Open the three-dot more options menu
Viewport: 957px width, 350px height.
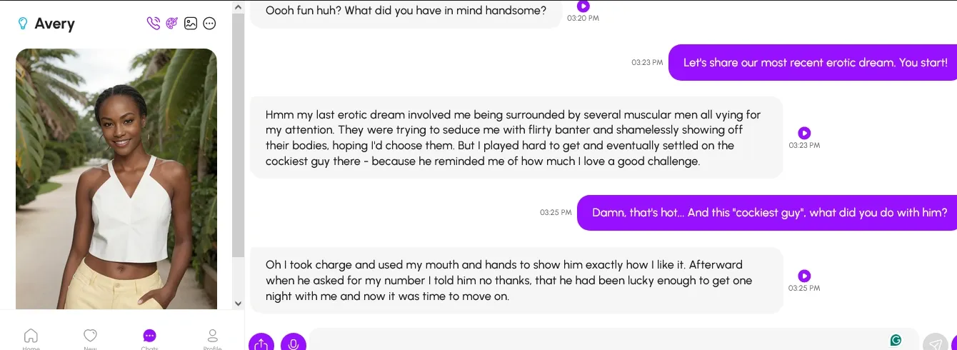click(209, 24)
